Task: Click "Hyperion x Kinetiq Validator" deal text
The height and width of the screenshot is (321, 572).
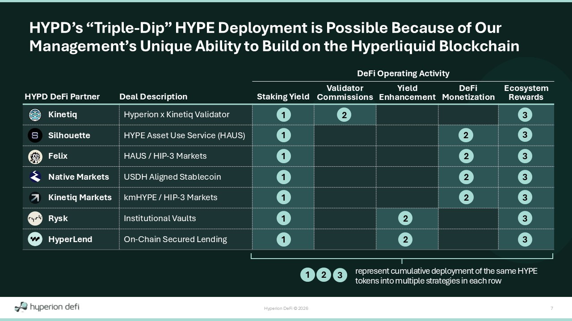Action: [177, 115]
